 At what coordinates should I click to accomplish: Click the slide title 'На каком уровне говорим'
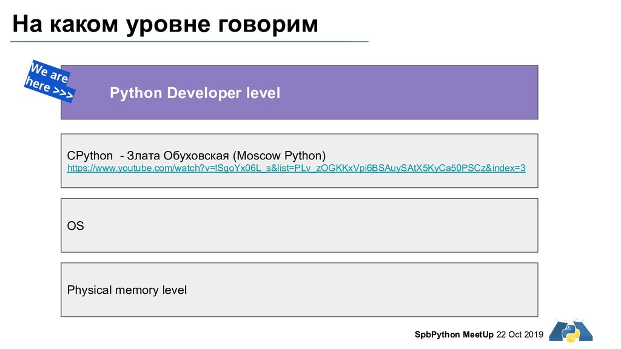[165, 24]
